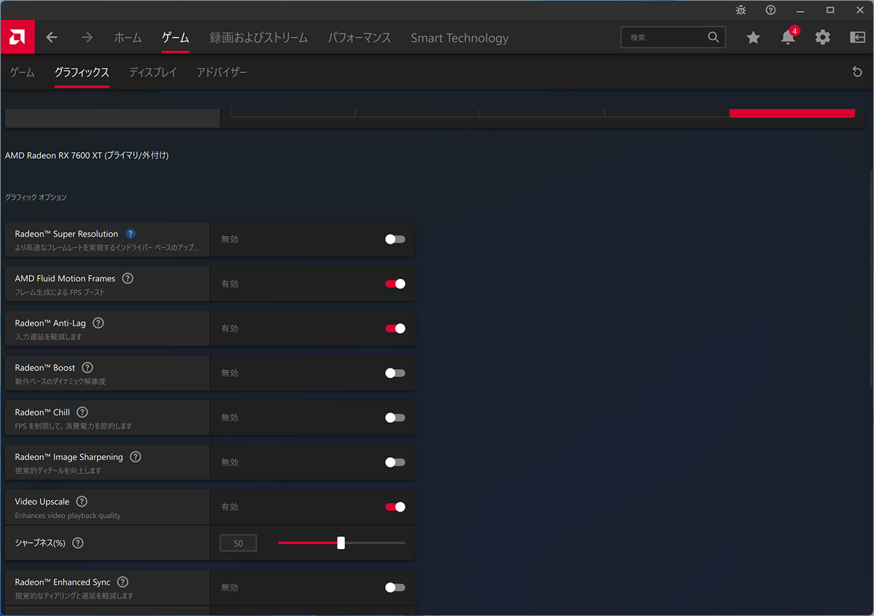This screenshot has width=874, height=616.
Task: Click AMD Radeon RX 7600 XT label
Action: pyautogui.click(x=87, y=156)
